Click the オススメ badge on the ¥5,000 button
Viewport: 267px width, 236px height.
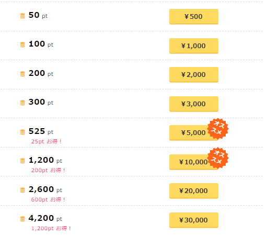coord(218,129)
